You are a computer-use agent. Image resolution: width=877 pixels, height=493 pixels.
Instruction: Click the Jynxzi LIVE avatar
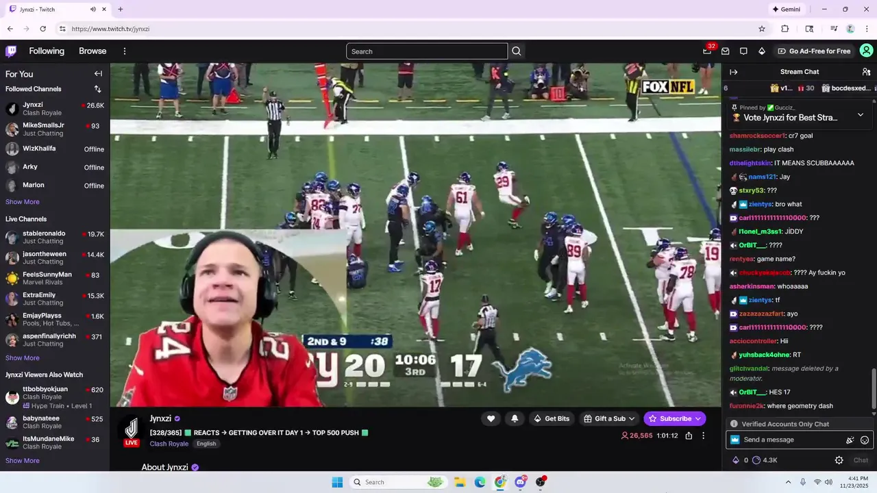click(x=132, y=431)
